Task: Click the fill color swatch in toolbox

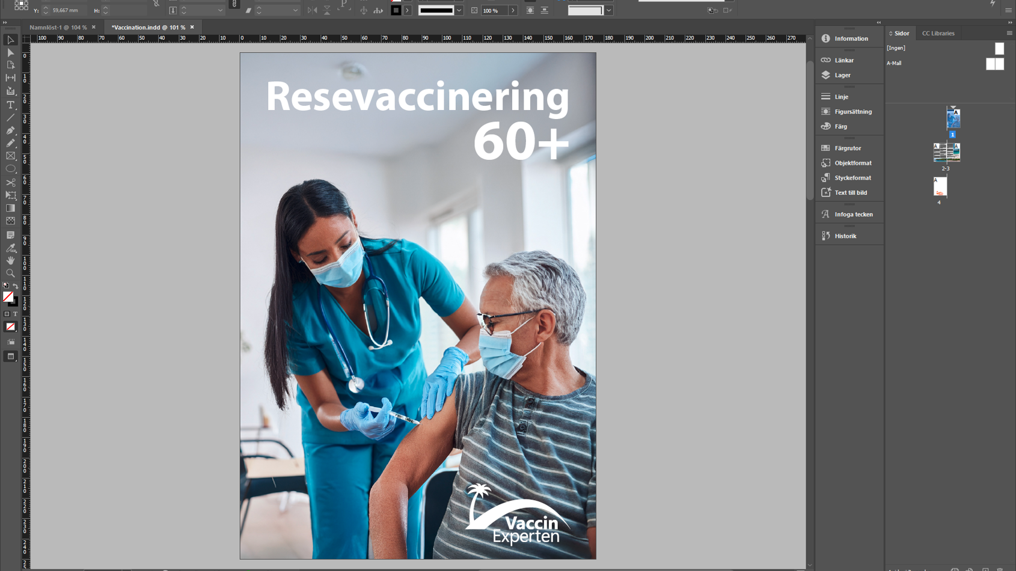Action: pyautogui.click(x=8, y=296)
